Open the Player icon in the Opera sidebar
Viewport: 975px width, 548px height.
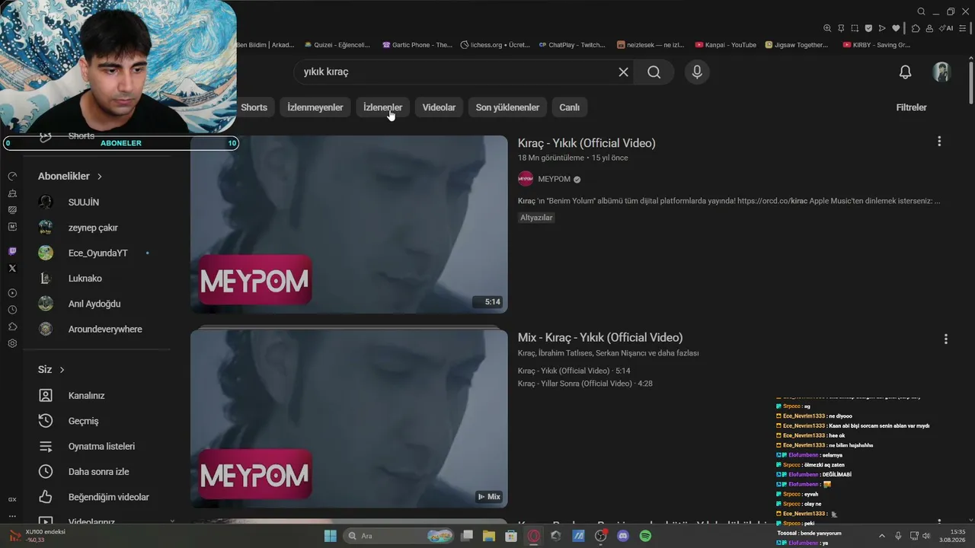(12, 293)
